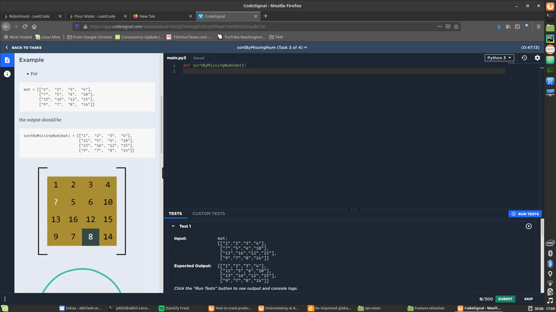Open the language dropdown Python 3

(499, 58)
